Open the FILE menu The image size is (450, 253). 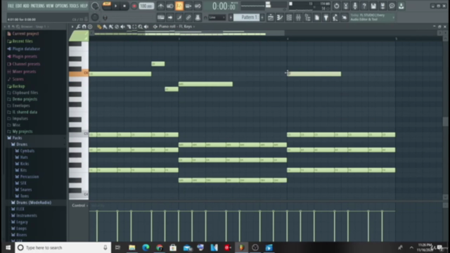[x=11, y=6]
